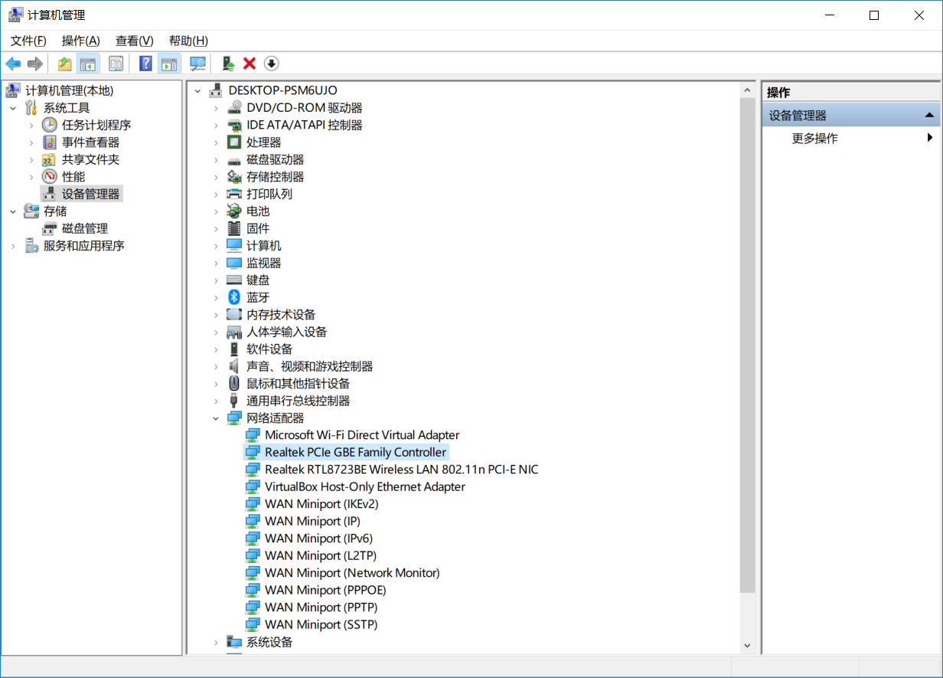
Task: Expand the 共享文件夹 node
Action: (x=31, y=159)
